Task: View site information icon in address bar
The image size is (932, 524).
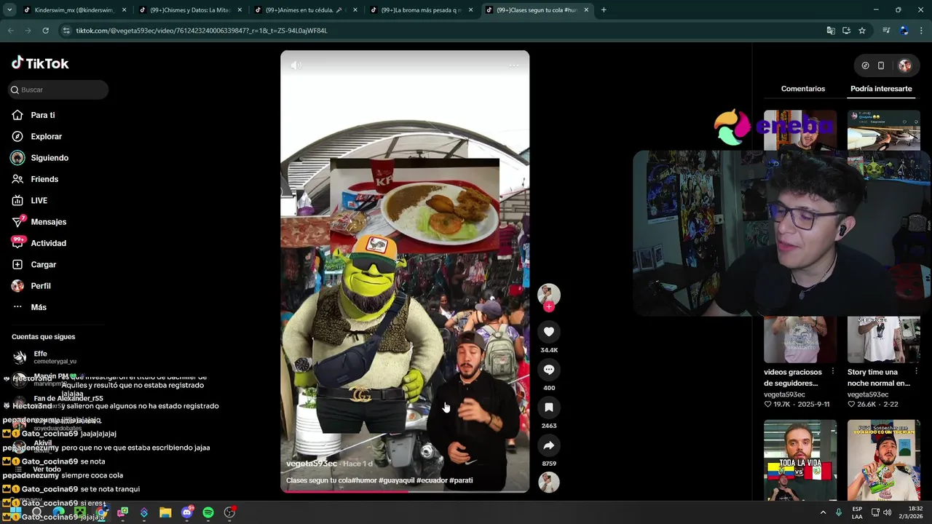Action: coord(66,31)
